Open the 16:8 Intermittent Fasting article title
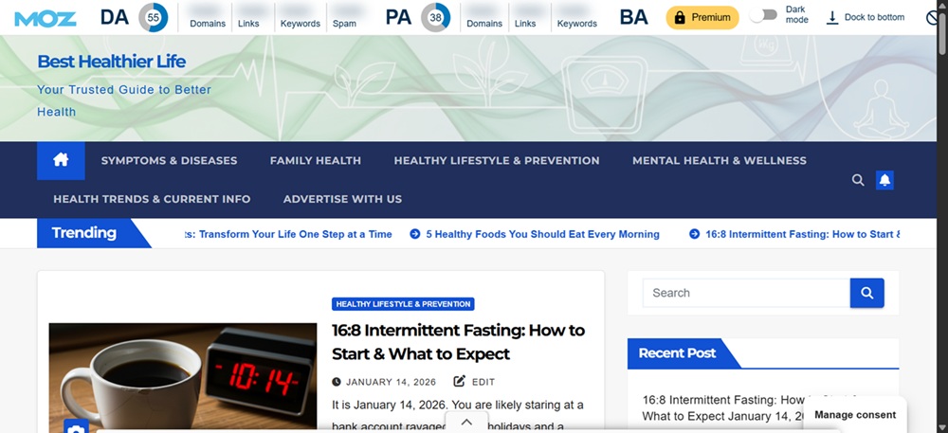 [458, 342]
